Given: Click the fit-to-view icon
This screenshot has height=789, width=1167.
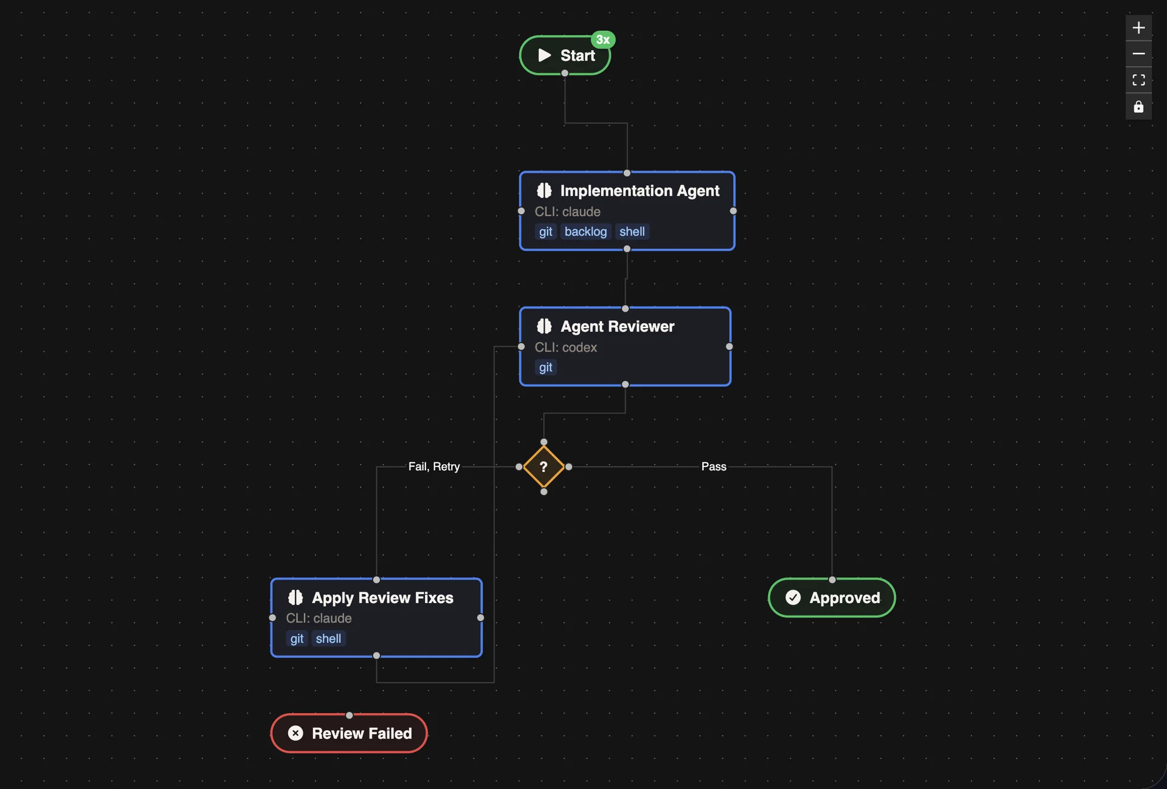Looking at the screenshot, I should pos(1138,80).
